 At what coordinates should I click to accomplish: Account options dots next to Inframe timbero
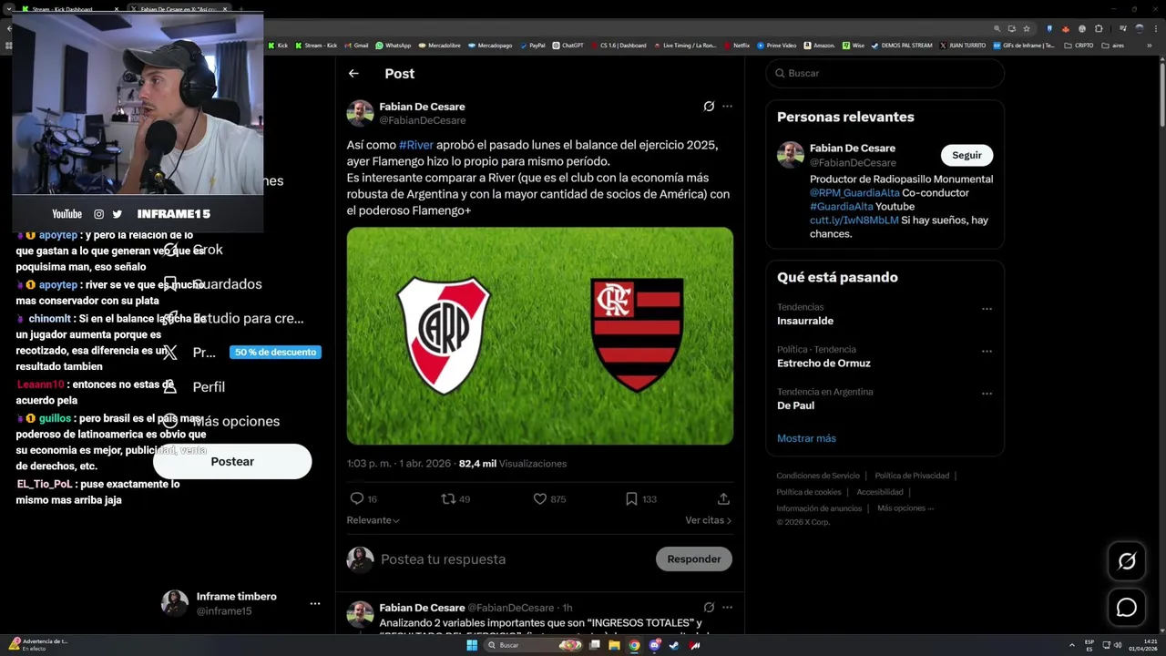pyautogui.click(x=314, y=603)
